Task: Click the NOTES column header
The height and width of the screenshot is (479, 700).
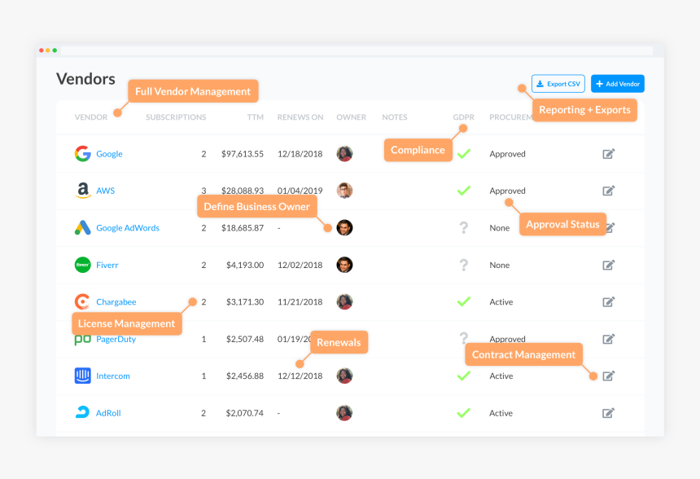Action: [x=395, y=117]
